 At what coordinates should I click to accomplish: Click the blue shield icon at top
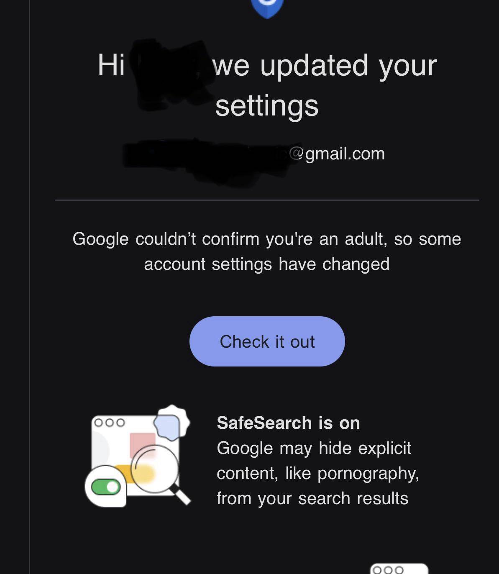pos(267,7)
